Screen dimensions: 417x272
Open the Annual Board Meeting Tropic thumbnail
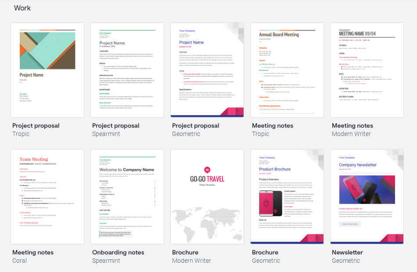tap(287, 70)
